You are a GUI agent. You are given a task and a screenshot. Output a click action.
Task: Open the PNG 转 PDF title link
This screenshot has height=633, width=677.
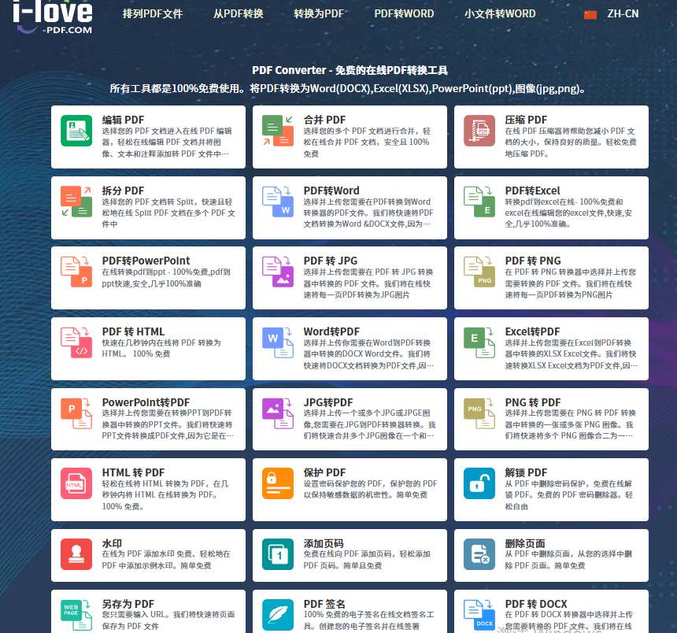(533, 402)
